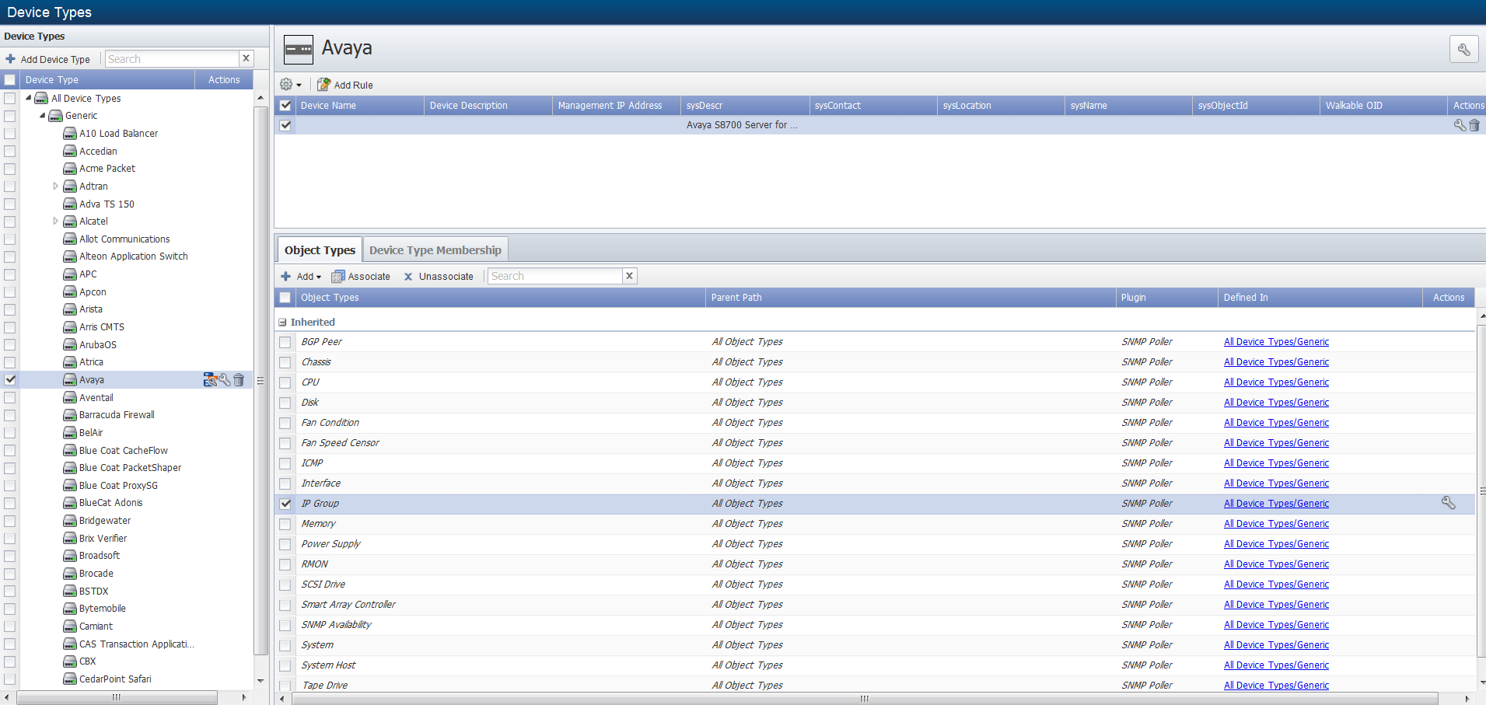
Task: Clear the Device Types search box
Action: (x=246, y=58)
